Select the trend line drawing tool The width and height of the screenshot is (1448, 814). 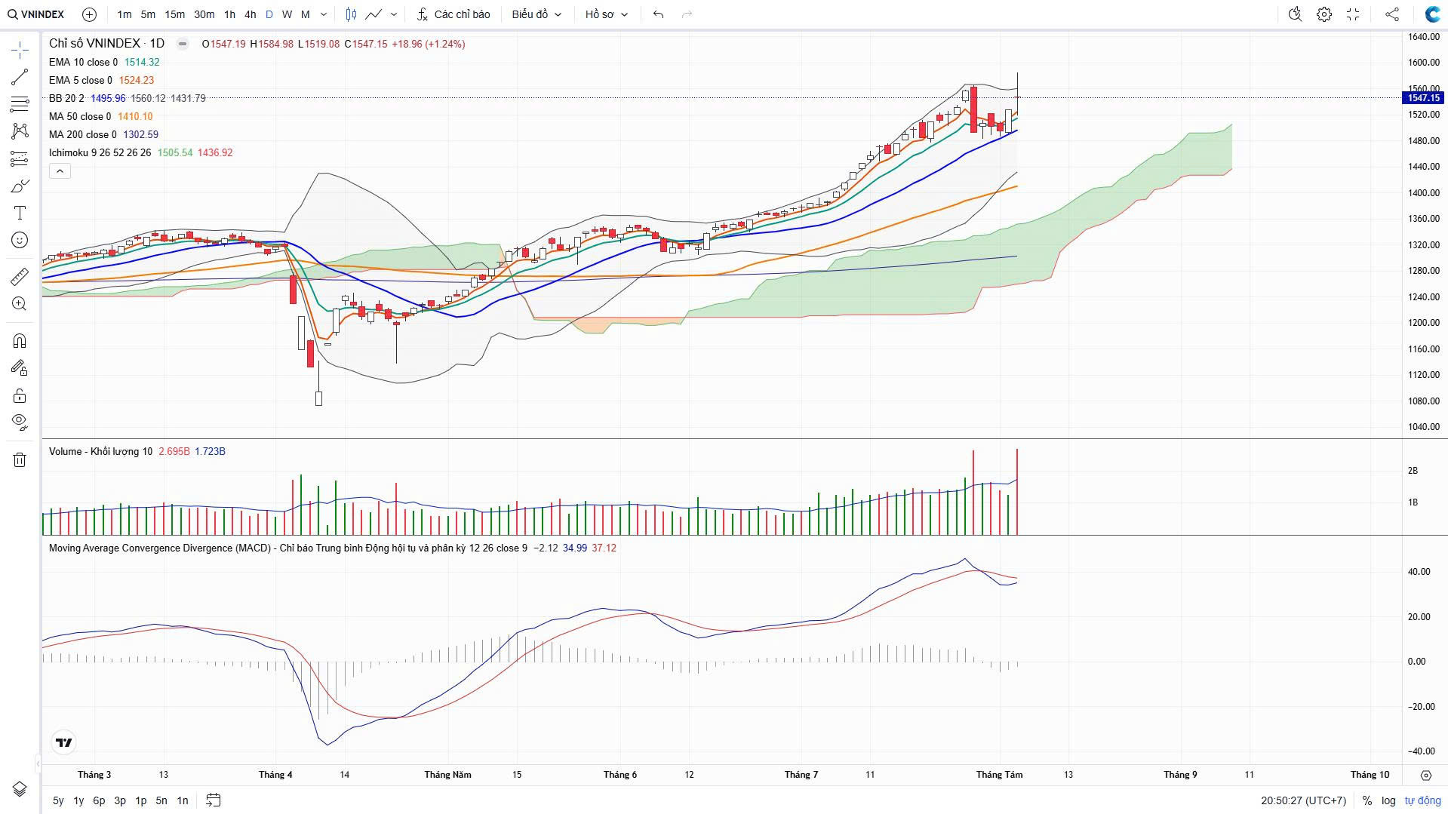tap(20, 77)
